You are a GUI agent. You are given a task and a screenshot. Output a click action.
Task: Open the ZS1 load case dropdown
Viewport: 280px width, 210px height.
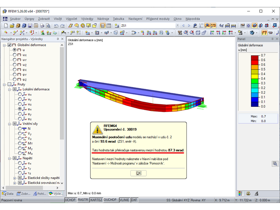178,25
